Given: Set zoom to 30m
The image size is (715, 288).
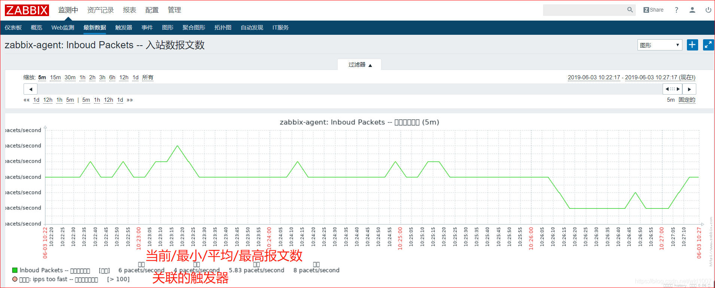Looking at the screenshot, I should [x=70, y=77].
